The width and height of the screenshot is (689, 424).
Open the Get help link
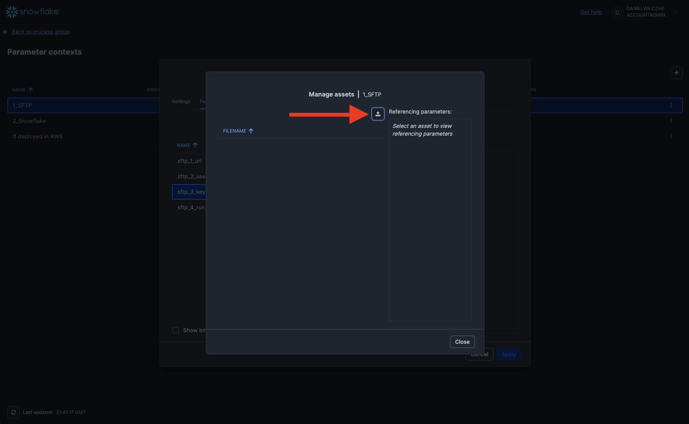[591, 12]
